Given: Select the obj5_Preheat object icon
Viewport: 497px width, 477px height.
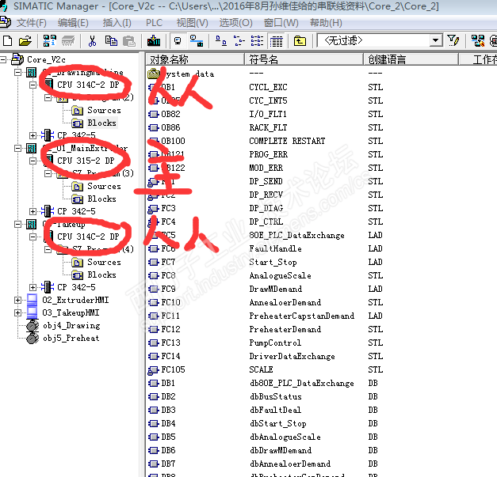Looking at the screenshot, I should pyautogui.click(x=32, y=338).
